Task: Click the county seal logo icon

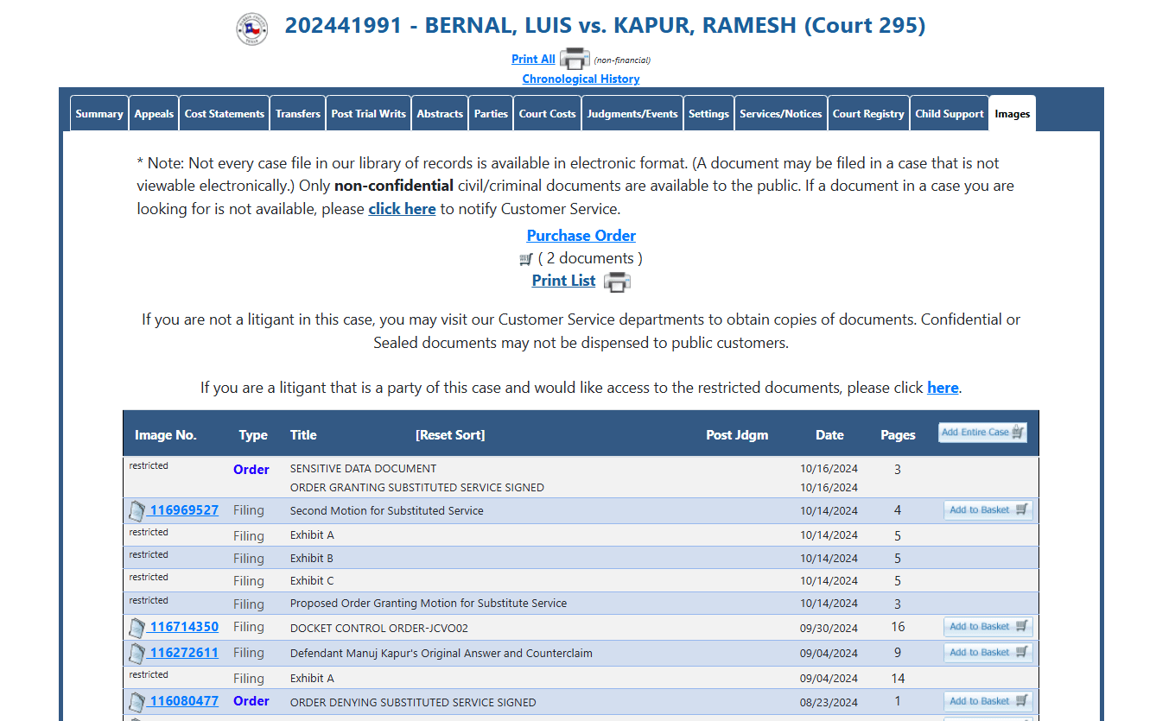Action: tap(252, 28)
